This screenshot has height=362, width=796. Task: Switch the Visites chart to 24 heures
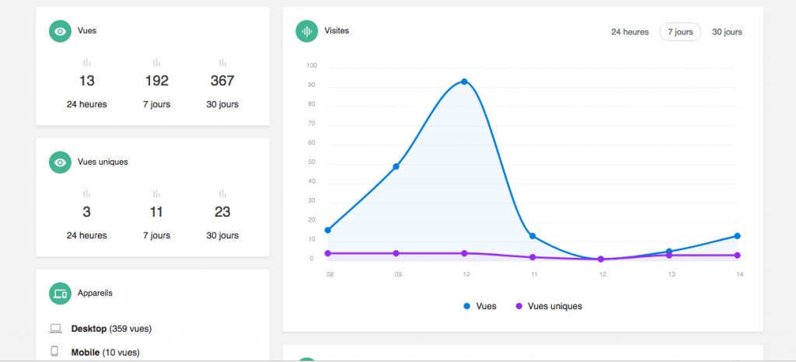tap(630, 32)
